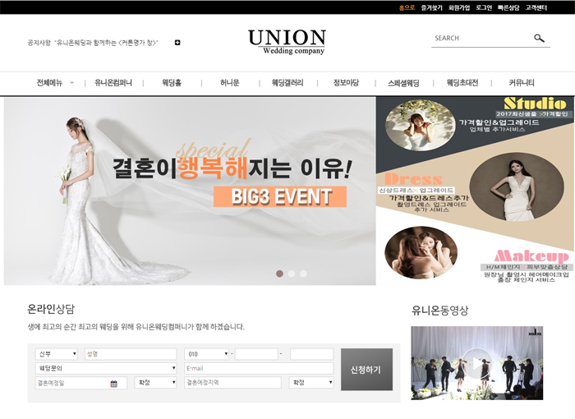This screenshot has width=575, height=419.
Task: Select the first banner slide dot
Action: coord(279,274)
